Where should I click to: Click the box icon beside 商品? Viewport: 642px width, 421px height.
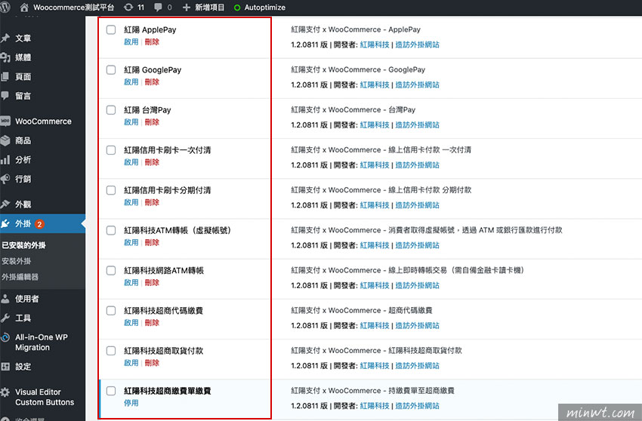(x=5, y=140)
